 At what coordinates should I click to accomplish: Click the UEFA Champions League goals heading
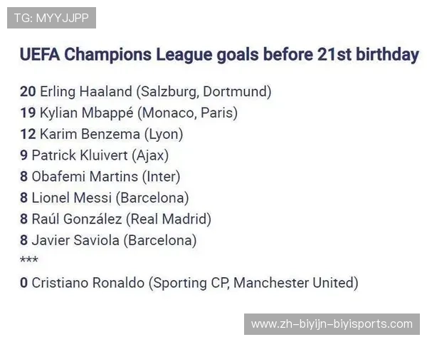click(x=219, y=55)
